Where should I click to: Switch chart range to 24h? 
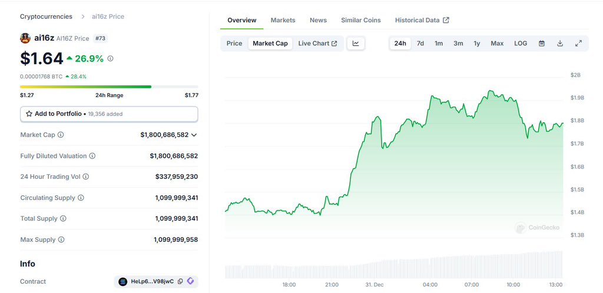point(400,44)
